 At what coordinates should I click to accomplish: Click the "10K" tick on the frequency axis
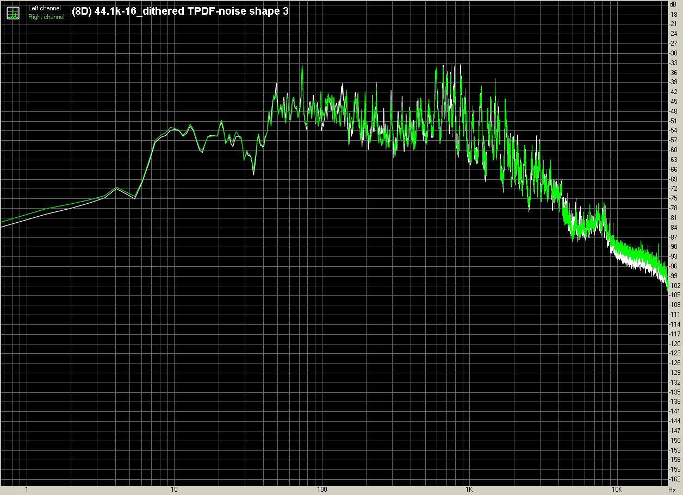point(617,491)
